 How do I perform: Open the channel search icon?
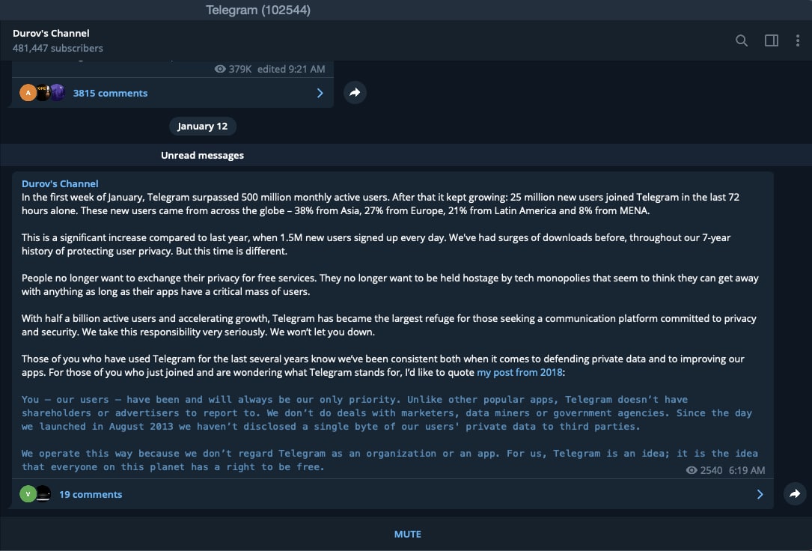click(742, 40)
